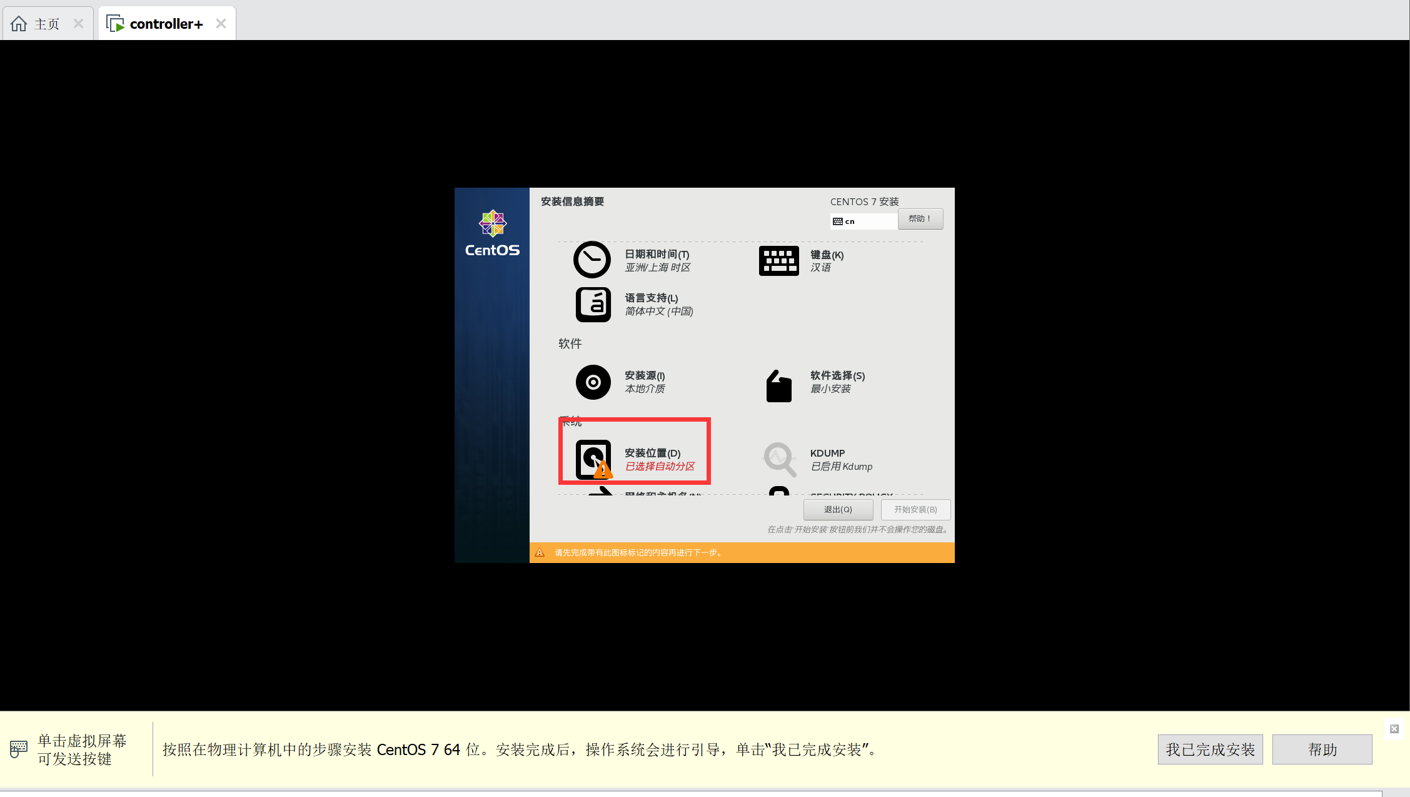1410x797 pixels.
Task: Open the installation source disc icon
Action: click(x=593, y=382)
